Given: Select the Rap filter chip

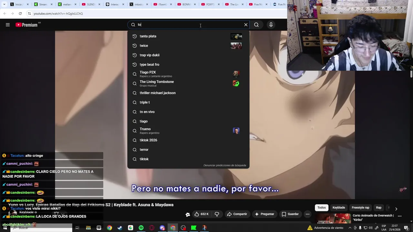Looking at the screenshot, I should click(x=379, y=208).
